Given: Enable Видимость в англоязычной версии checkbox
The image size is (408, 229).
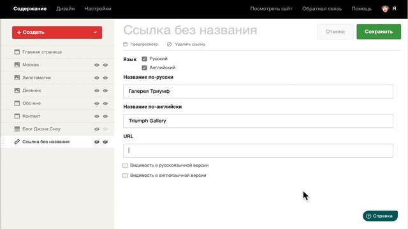Looking at the screenshot, I should [x=125, y=176].
